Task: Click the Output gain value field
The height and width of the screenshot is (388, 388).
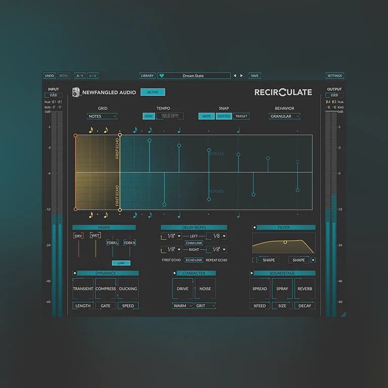Action: [x=334, y=95]
